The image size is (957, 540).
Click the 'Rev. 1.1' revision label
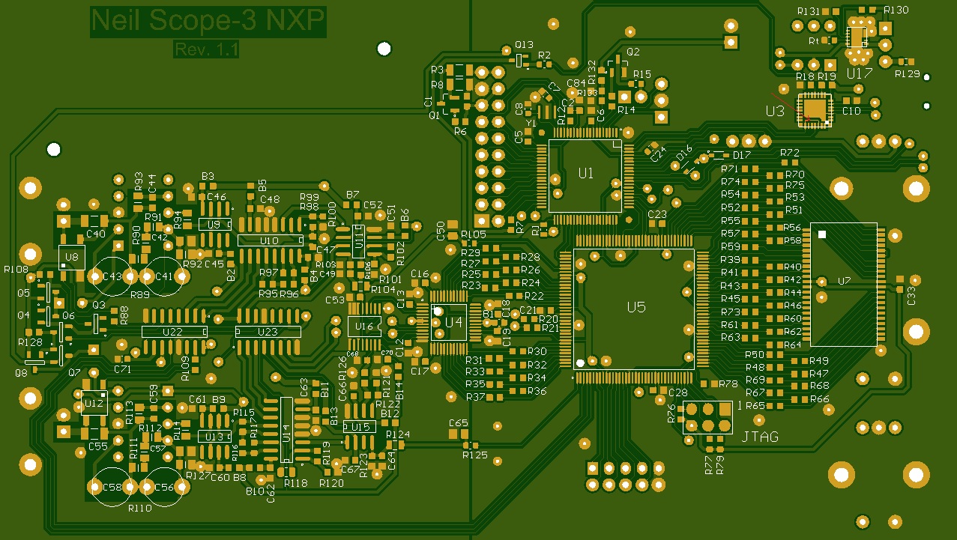click(x=206, y=49)
